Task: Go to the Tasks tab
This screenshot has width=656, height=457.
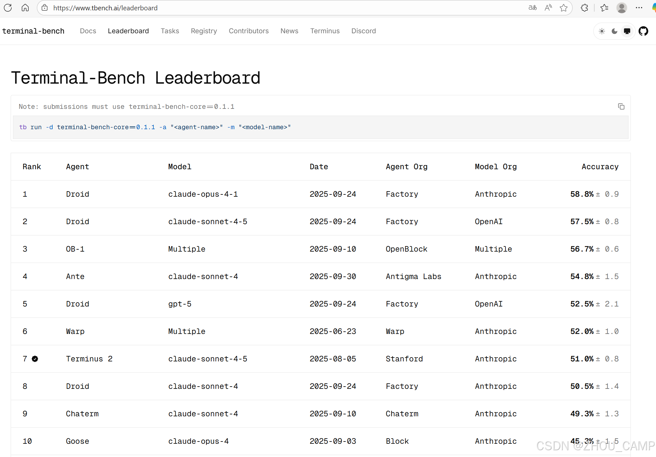Action: 170,31
